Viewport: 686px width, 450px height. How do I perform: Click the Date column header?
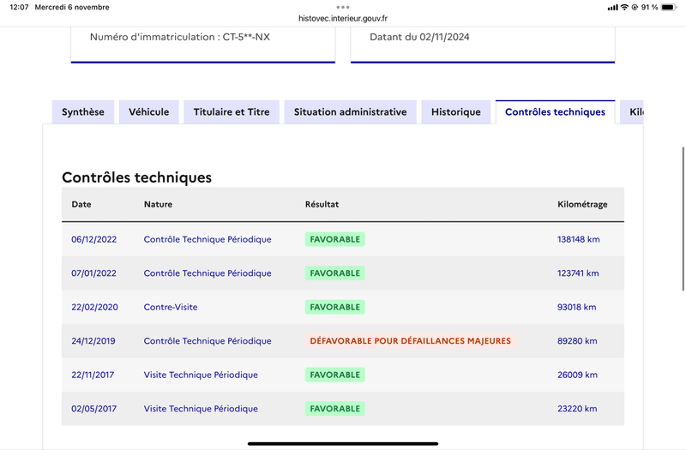point(81,204)
